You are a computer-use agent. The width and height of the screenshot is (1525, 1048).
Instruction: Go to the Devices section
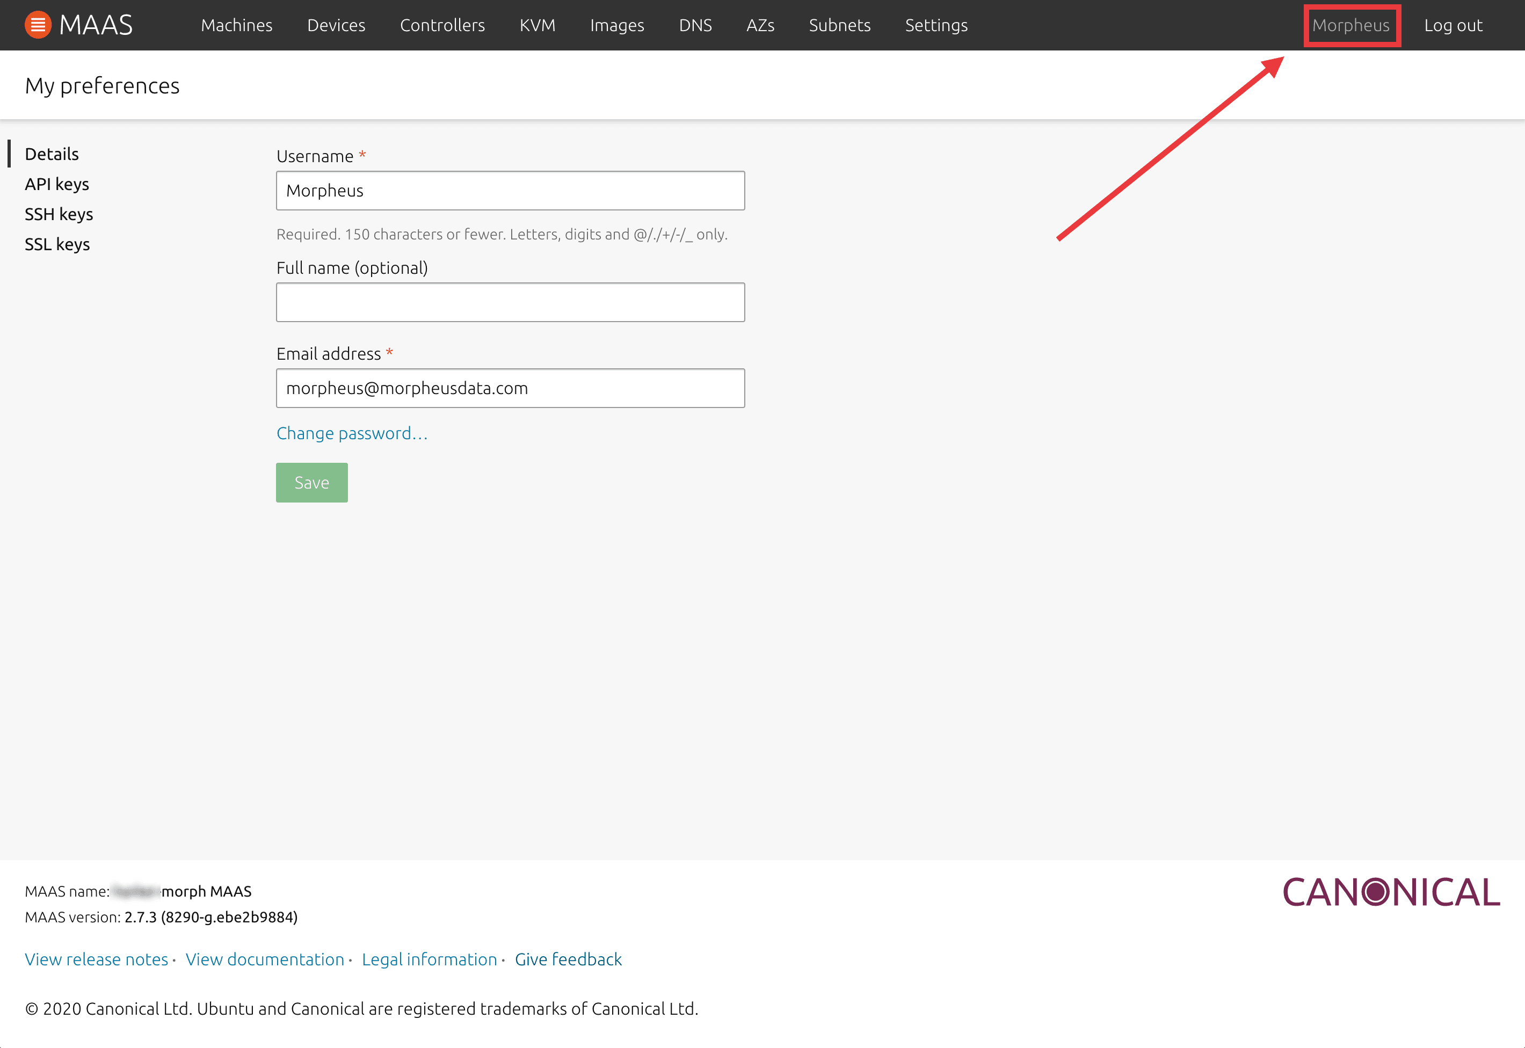click(336, 25)
